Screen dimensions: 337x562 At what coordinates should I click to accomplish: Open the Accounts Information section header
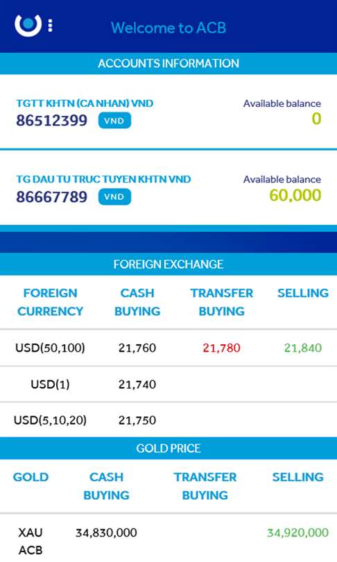[x=168, y=63]
